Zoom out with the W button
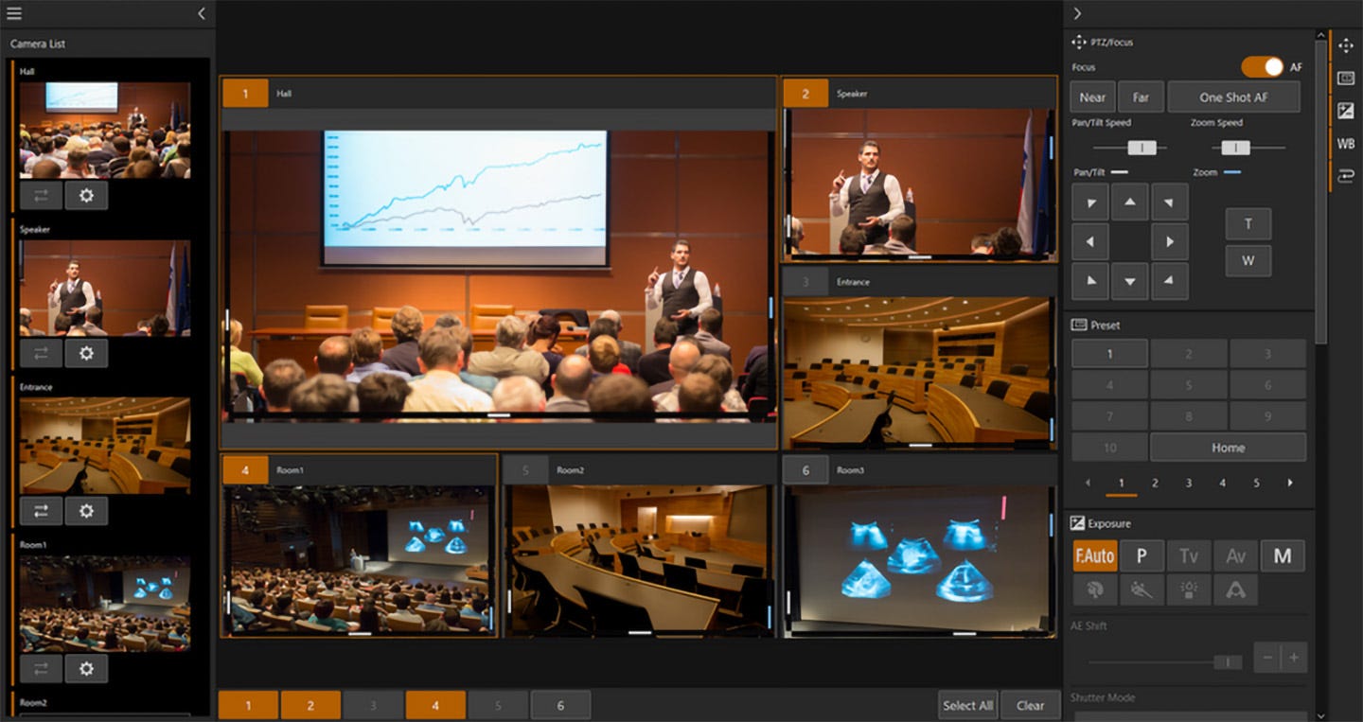This screenshot has height=722, width=1363. (x=1248, y=261)
